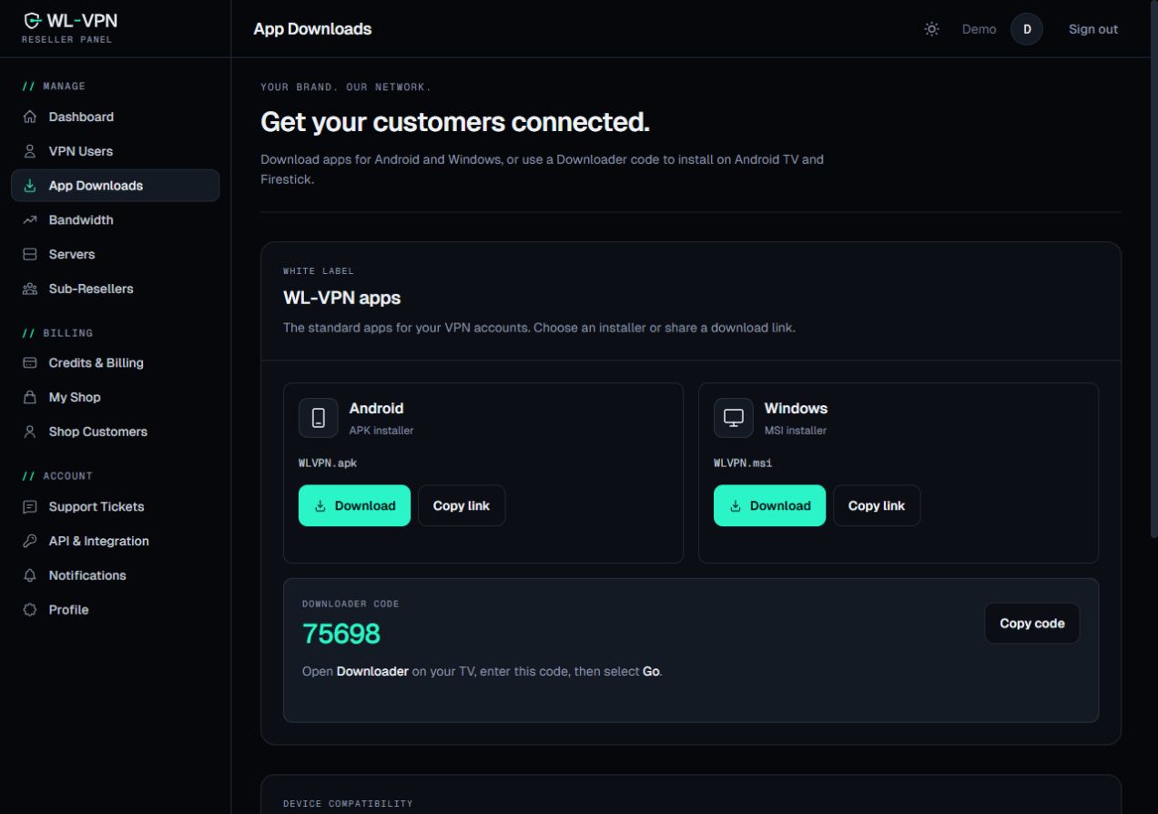
Task: Copy the Downloader code
Action: [1031, 624]
